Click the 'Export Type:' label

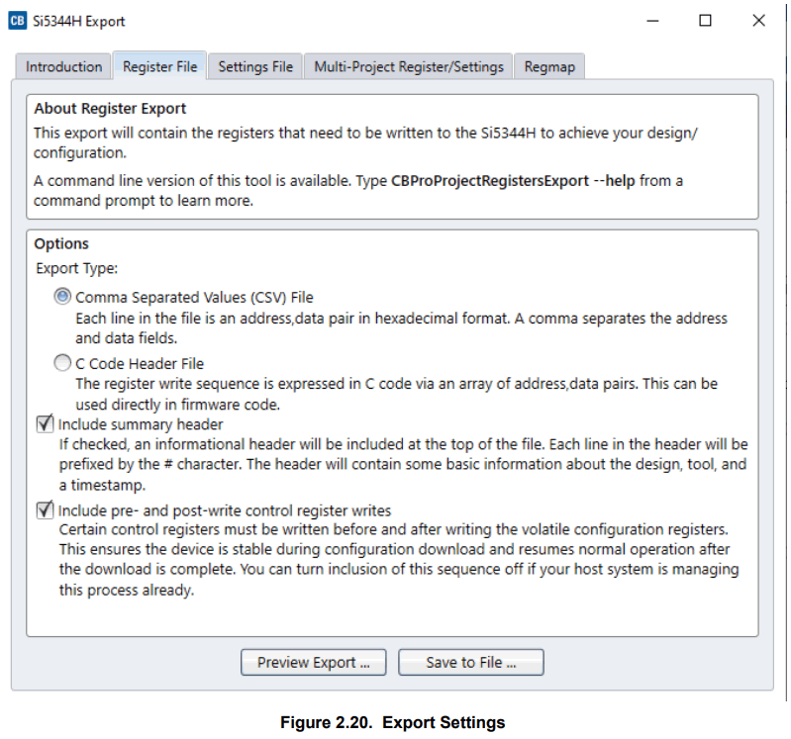tap(76, 268)
